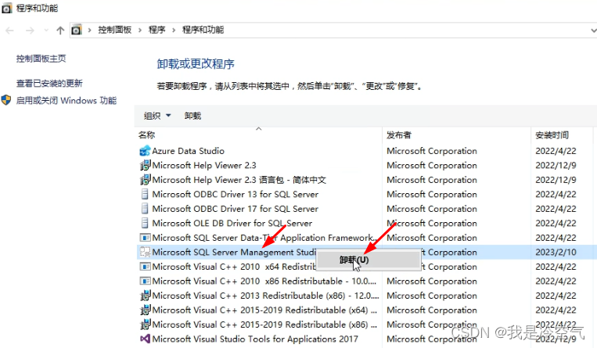The height and width of the screenshot is (348, 597).
Task: Click icon of ODBC Driver 17 row
Action: coord(145,209)
